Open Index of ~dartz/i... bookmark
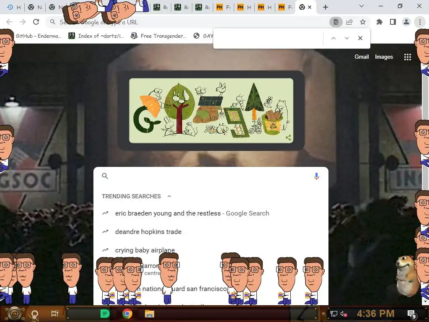The image size is (429, 322). [96, 36]
